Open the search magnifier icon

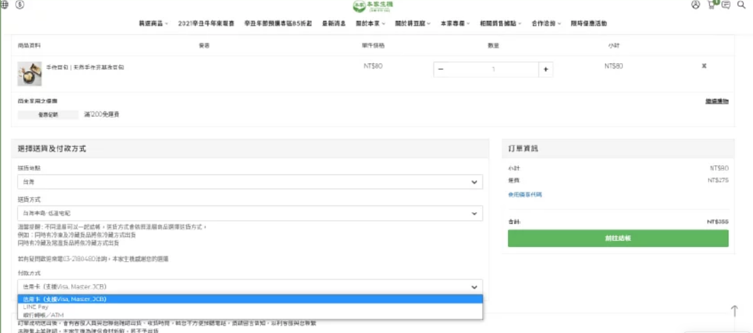coord(741,5)
